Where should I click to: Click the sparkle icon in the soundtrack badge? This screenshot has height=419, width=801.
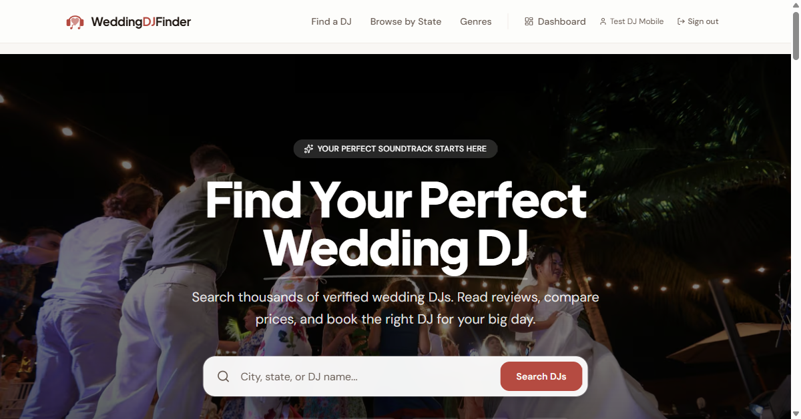coord(308,149)
